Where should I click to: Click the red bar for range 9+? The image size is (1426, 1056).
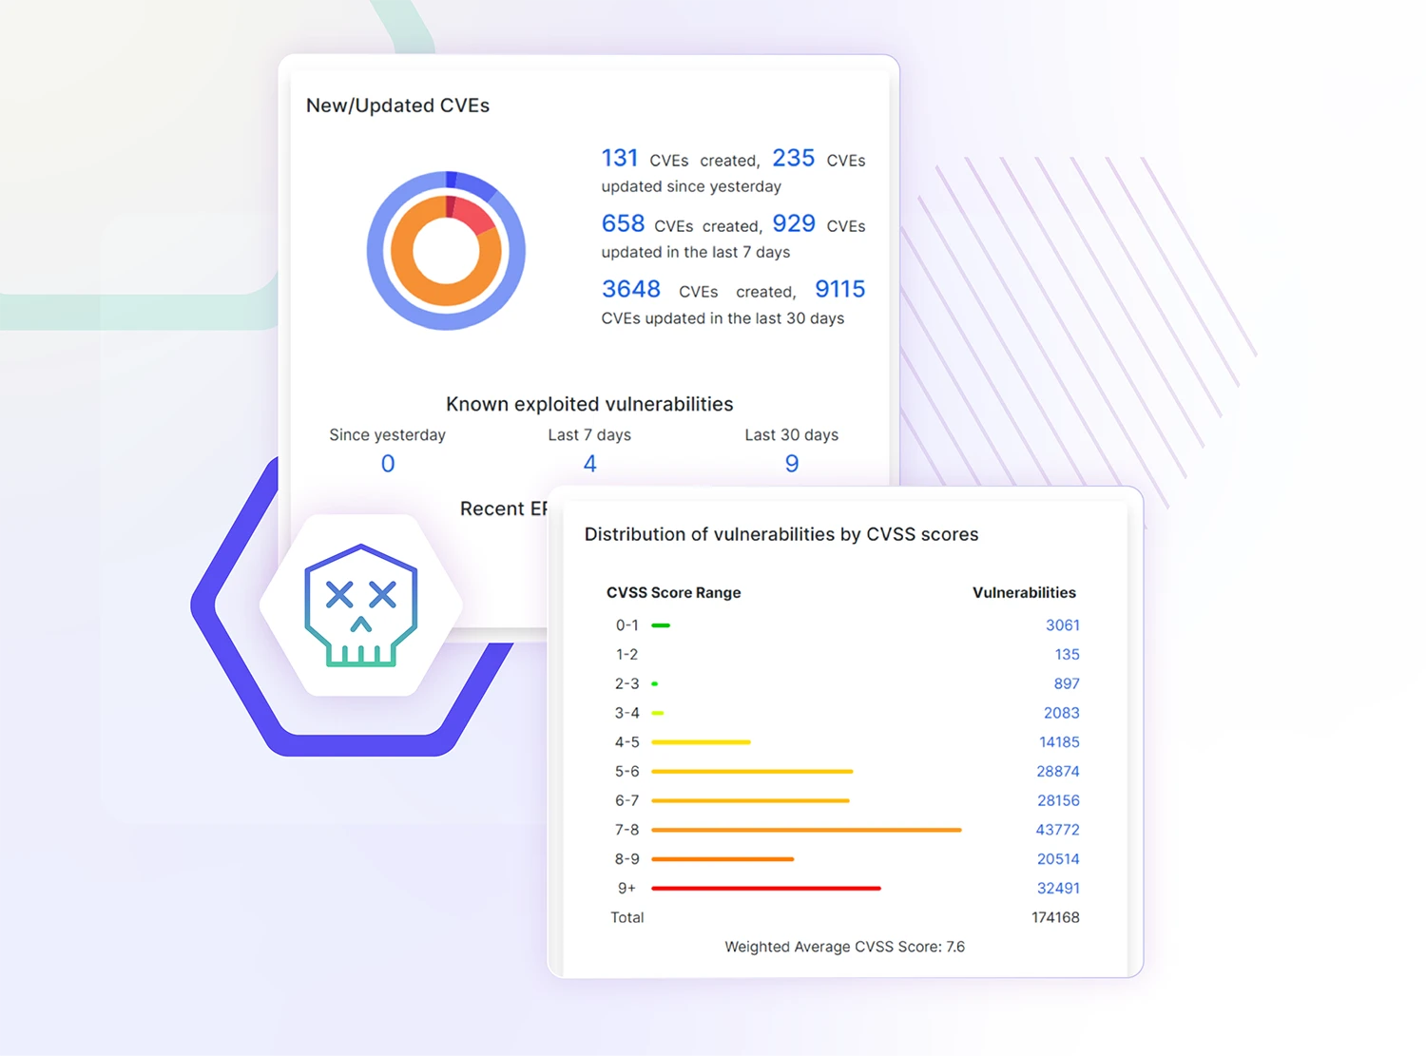click(766, 889)
